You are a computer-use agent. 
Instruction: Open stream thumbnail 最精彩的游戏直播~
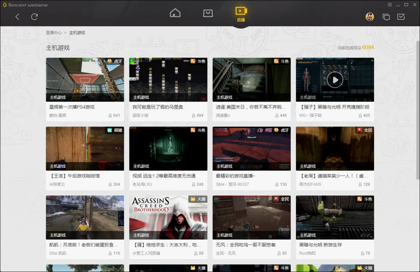click(x=252, y=149)
